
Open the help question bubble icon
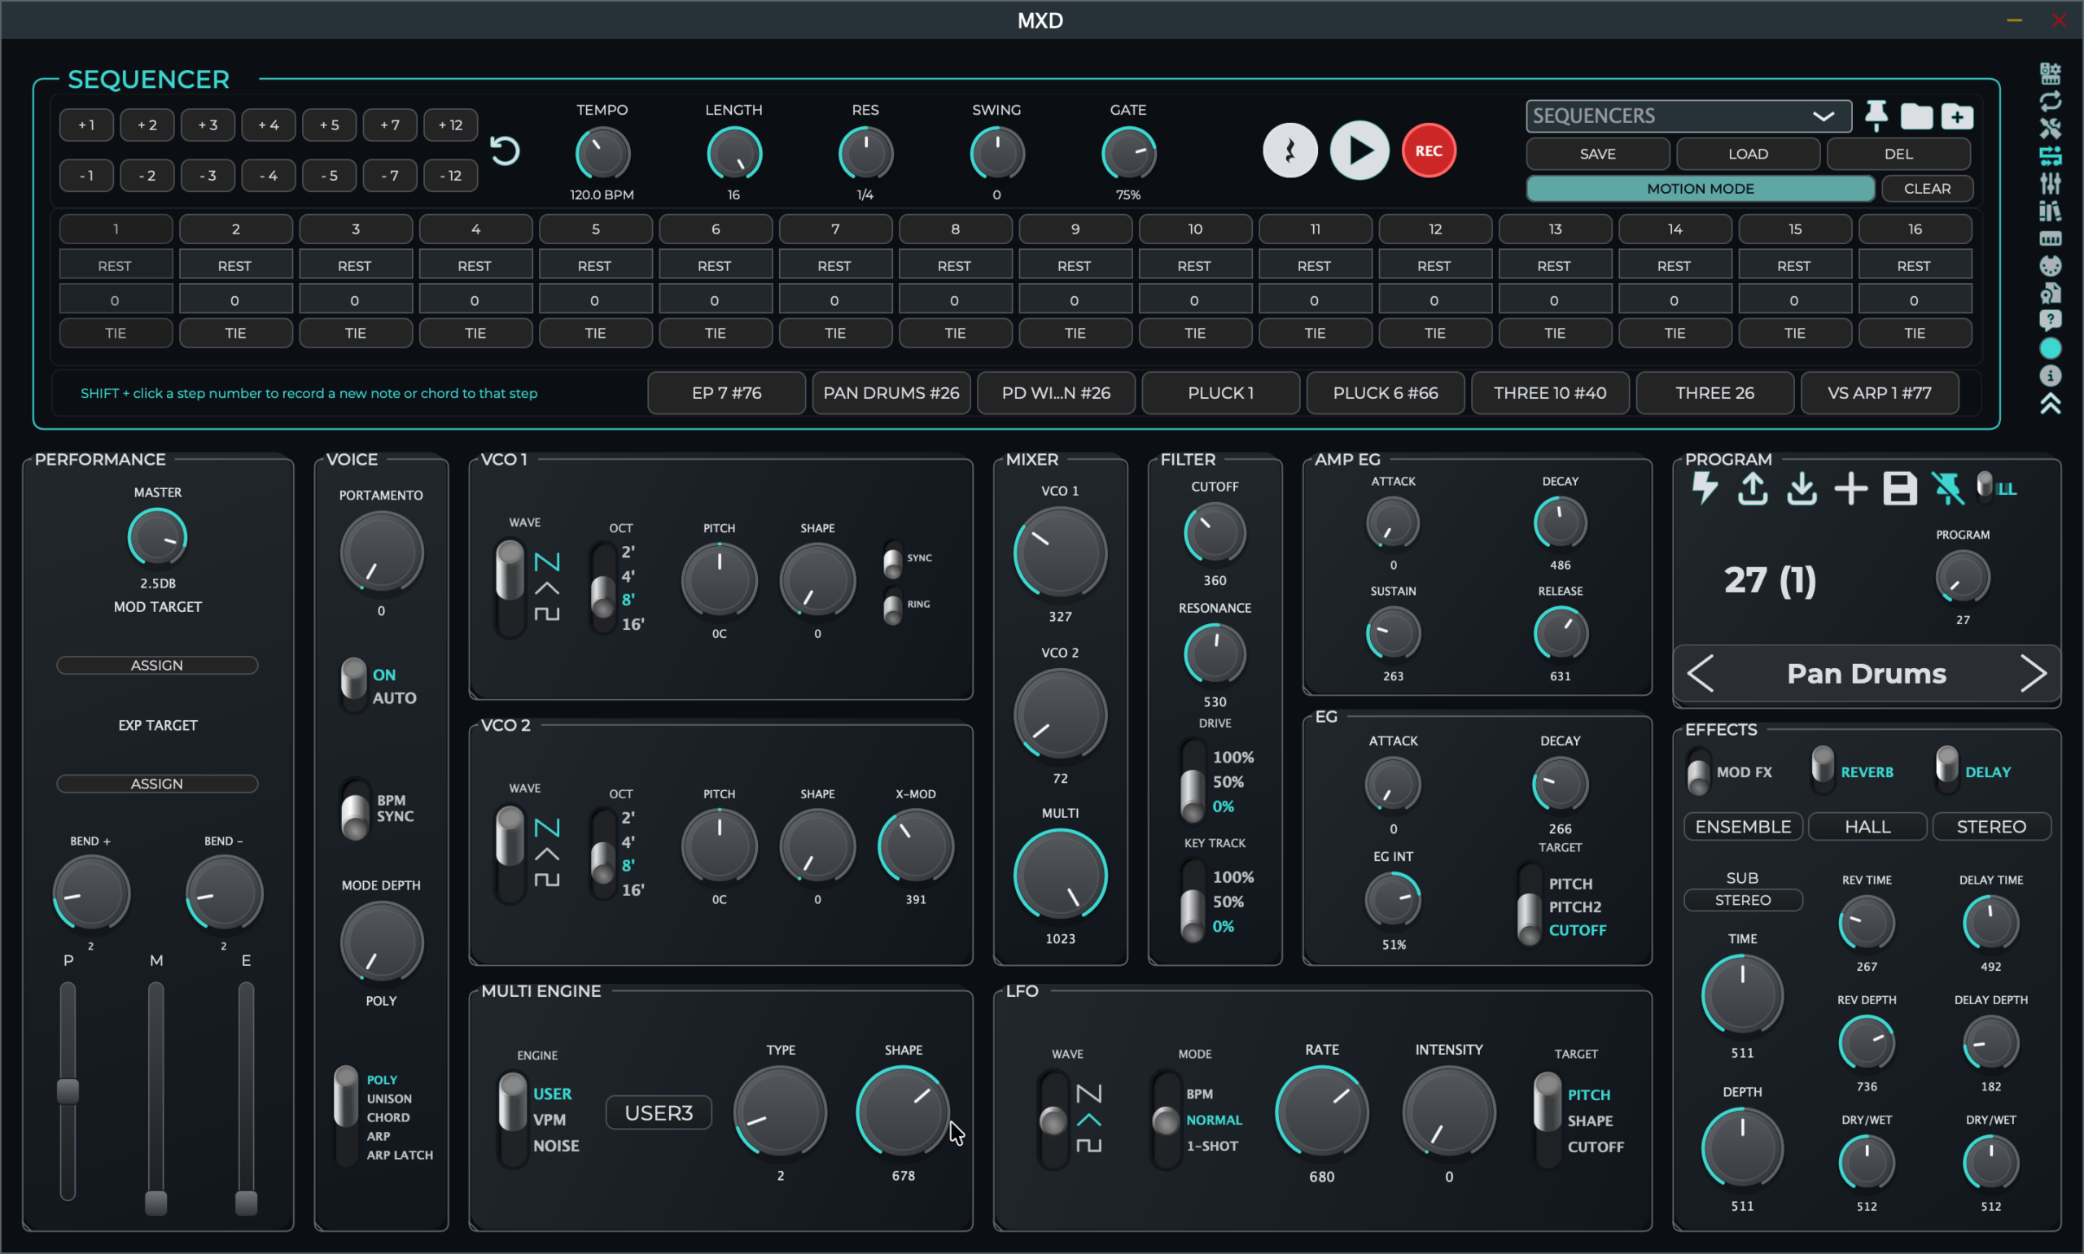point(2049,321)
